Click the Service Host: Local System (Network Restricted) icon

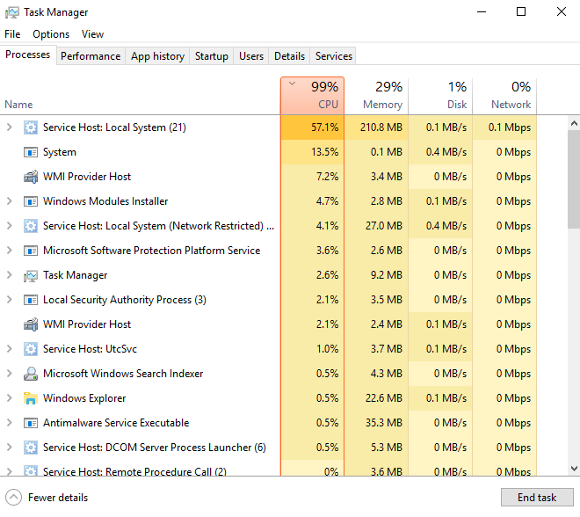31,226
